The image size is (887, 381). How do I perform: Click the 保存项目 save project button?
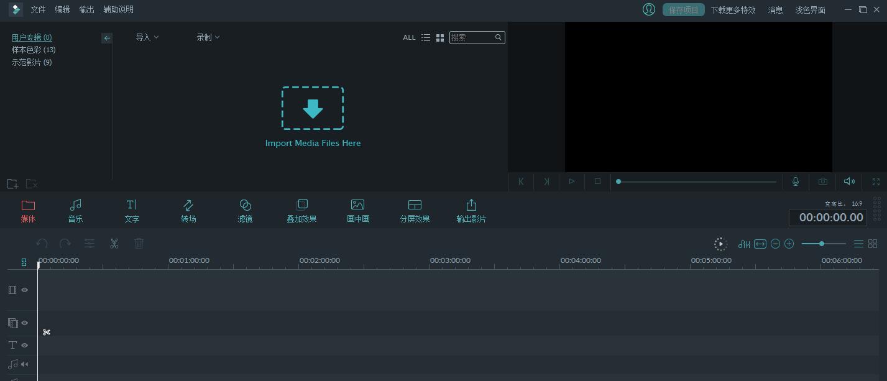[683, 10]
